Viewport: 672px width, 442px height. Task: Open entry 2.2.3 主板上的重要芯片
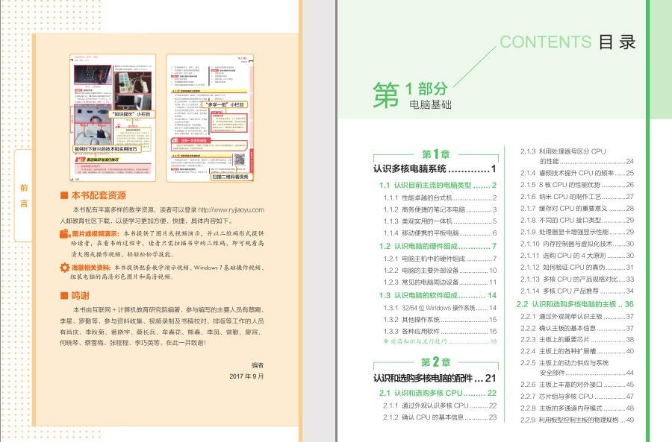577,339
